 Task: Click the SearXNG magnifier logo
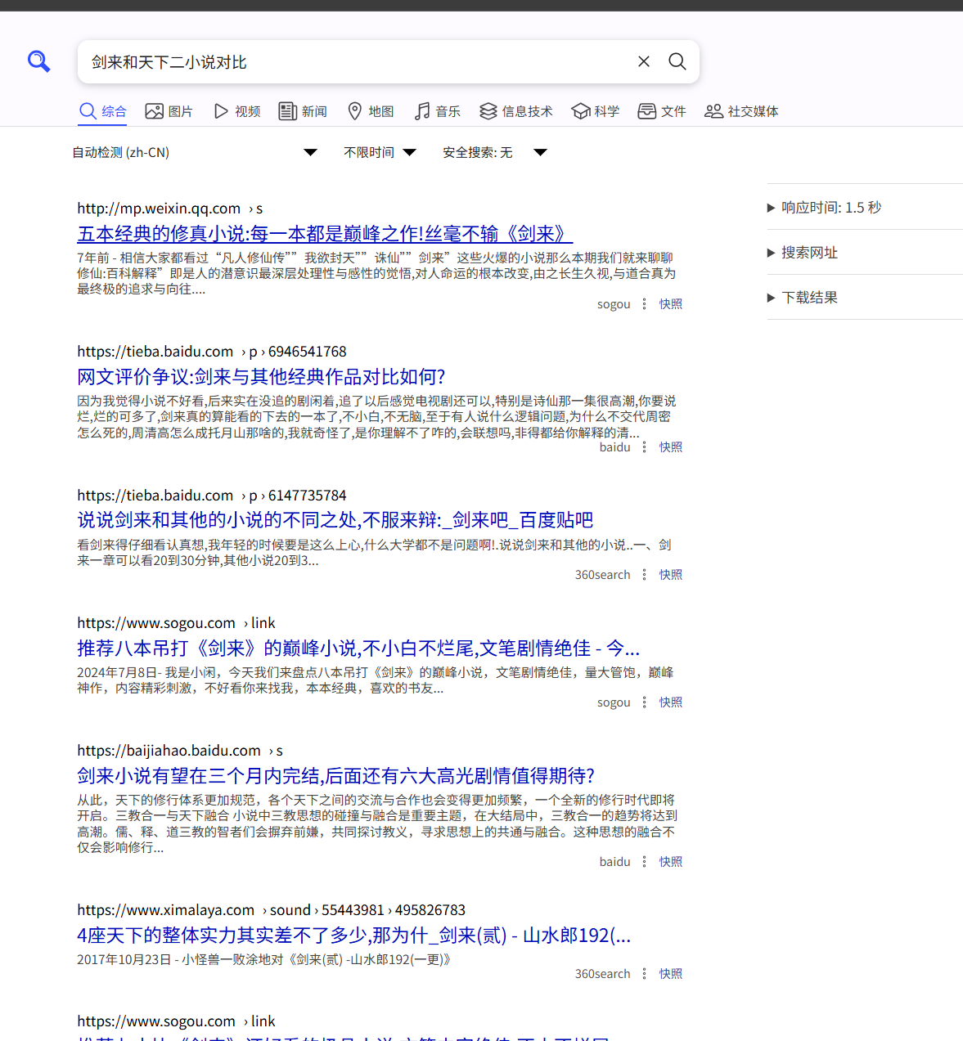(x=38, y=61)
